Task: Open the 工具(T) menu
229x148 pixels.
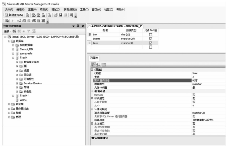Action: [84, 9]
